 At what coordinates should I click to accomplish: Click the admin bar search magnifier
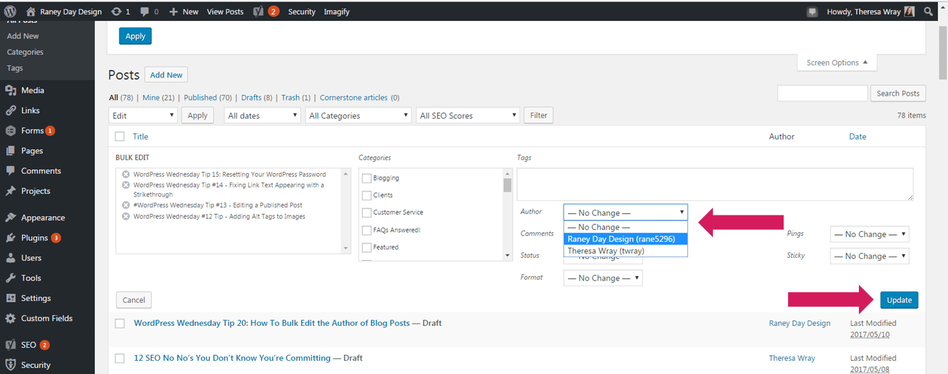pos(928,11)
